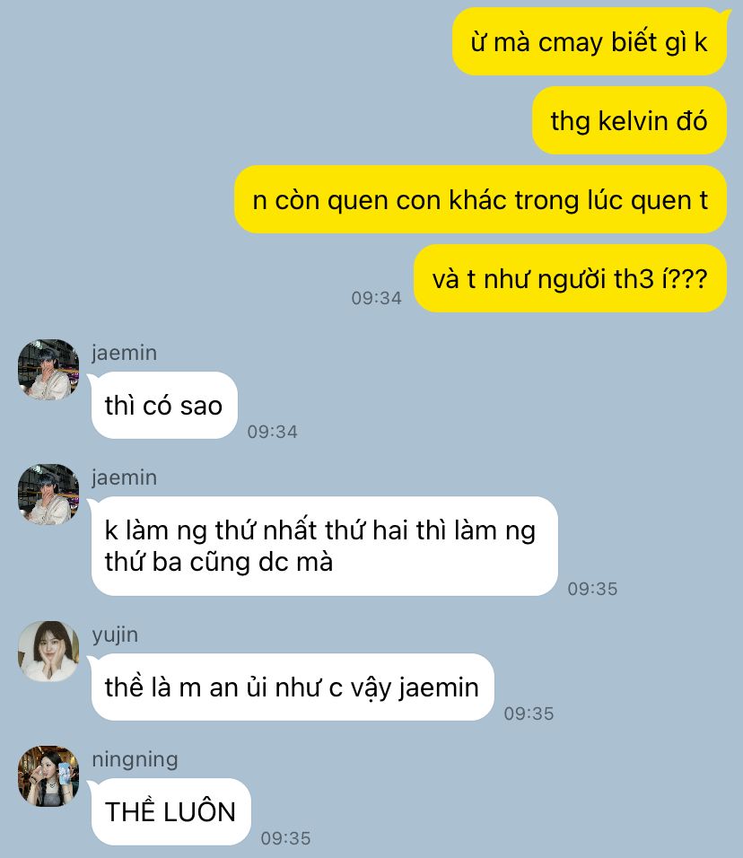Select the 'thg kelvin đó' yellow bubble
This screenshot has height=858, width=743.
629,120
